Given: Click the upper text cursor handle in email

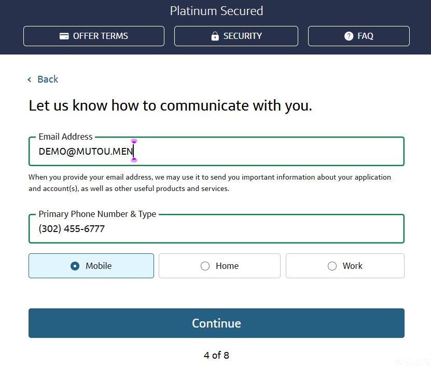Looking at the screenshot, I should (134, 141).
